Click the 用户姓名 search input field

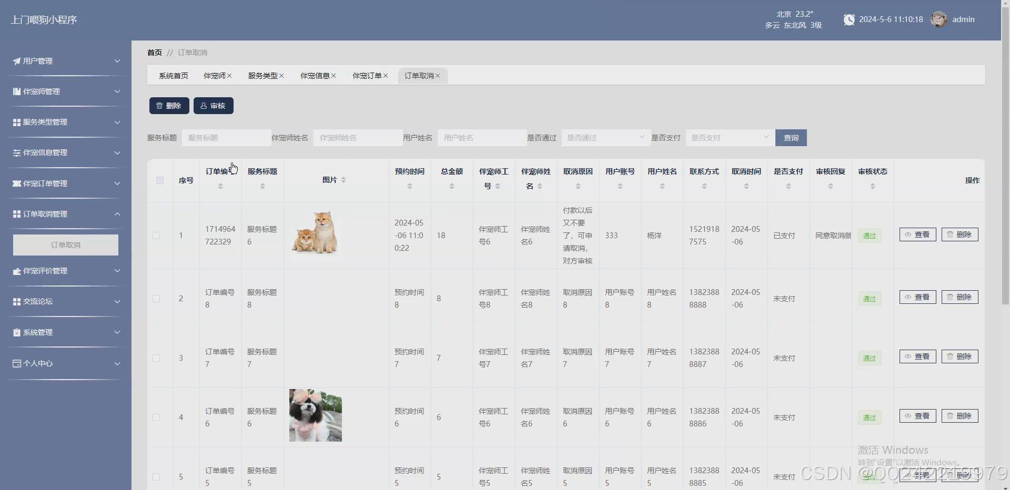[482, 138]
